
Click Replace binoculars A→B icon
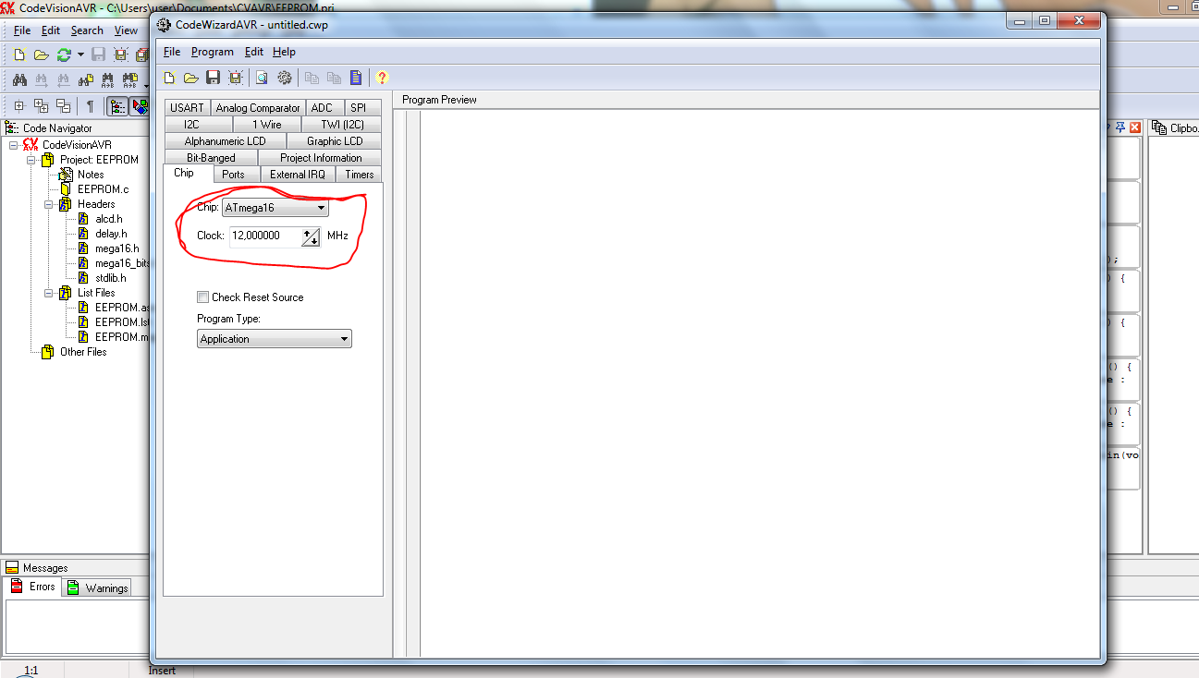108,80
